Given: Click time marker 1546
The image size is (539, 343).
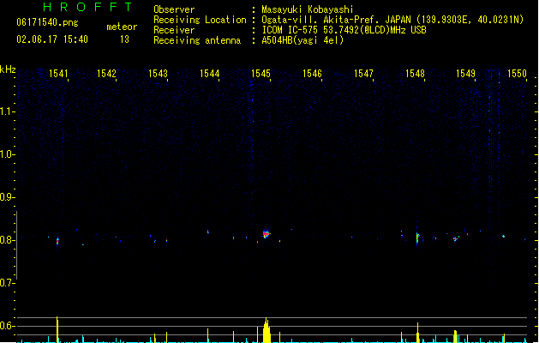Looking at the screenshot, I should (x=312, y=74).
